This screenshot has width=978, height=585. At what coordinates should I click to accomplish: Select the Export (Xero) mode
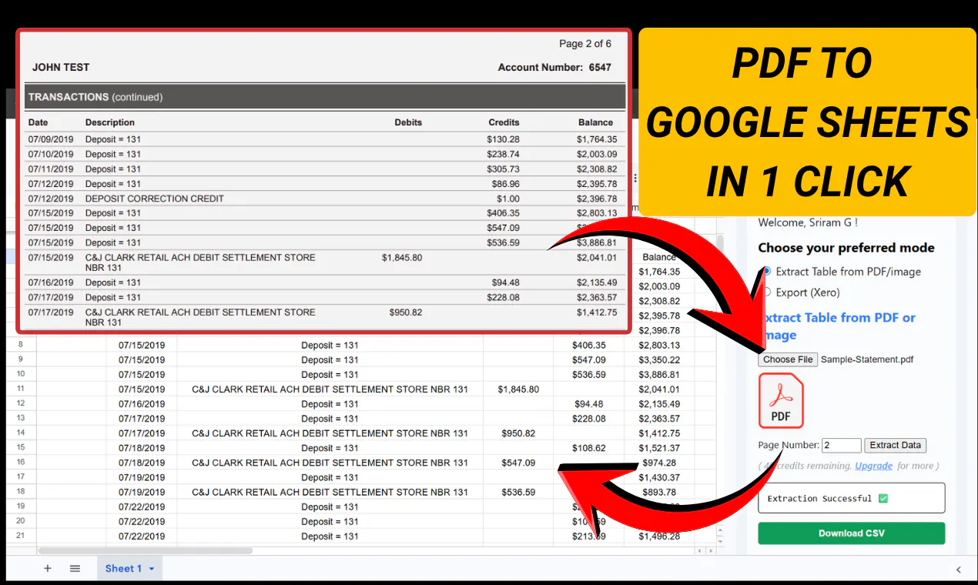pyautogui.click(x=765, y=292)
